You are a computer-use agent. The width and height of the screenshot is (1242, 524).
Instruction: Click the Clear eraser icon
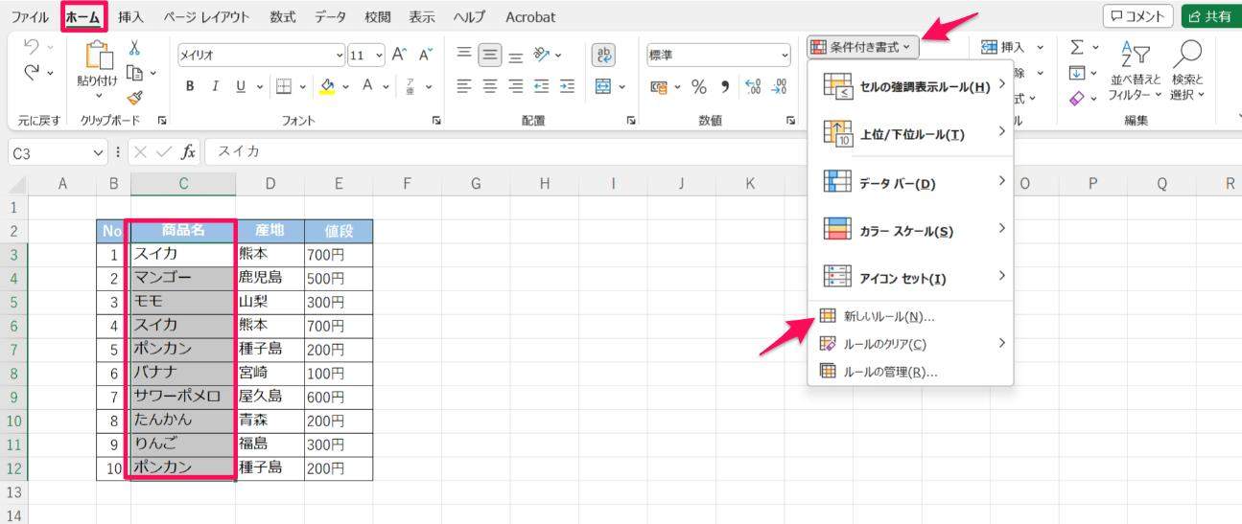[x=1077, y=99]
